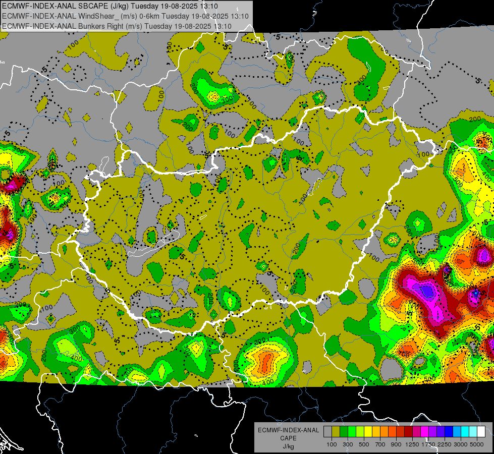This screenshot has width=494, height=454.
Task: Click the yellow-green legend swatch
Action: (x=360, y=432)
